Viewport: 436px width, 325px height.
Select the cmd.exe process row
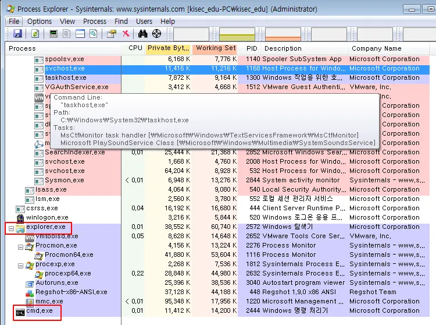coord(40,311)
